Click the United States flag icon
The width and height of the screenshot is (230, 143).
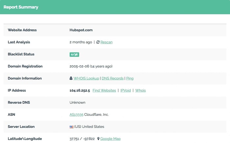tap(71, 127)
